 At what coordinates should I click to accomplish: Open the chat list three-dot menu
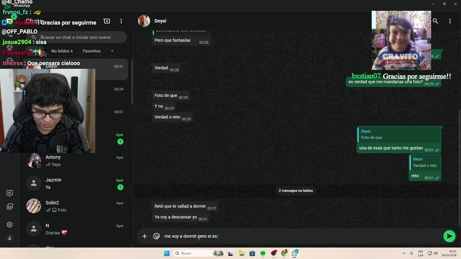point(121,21)
